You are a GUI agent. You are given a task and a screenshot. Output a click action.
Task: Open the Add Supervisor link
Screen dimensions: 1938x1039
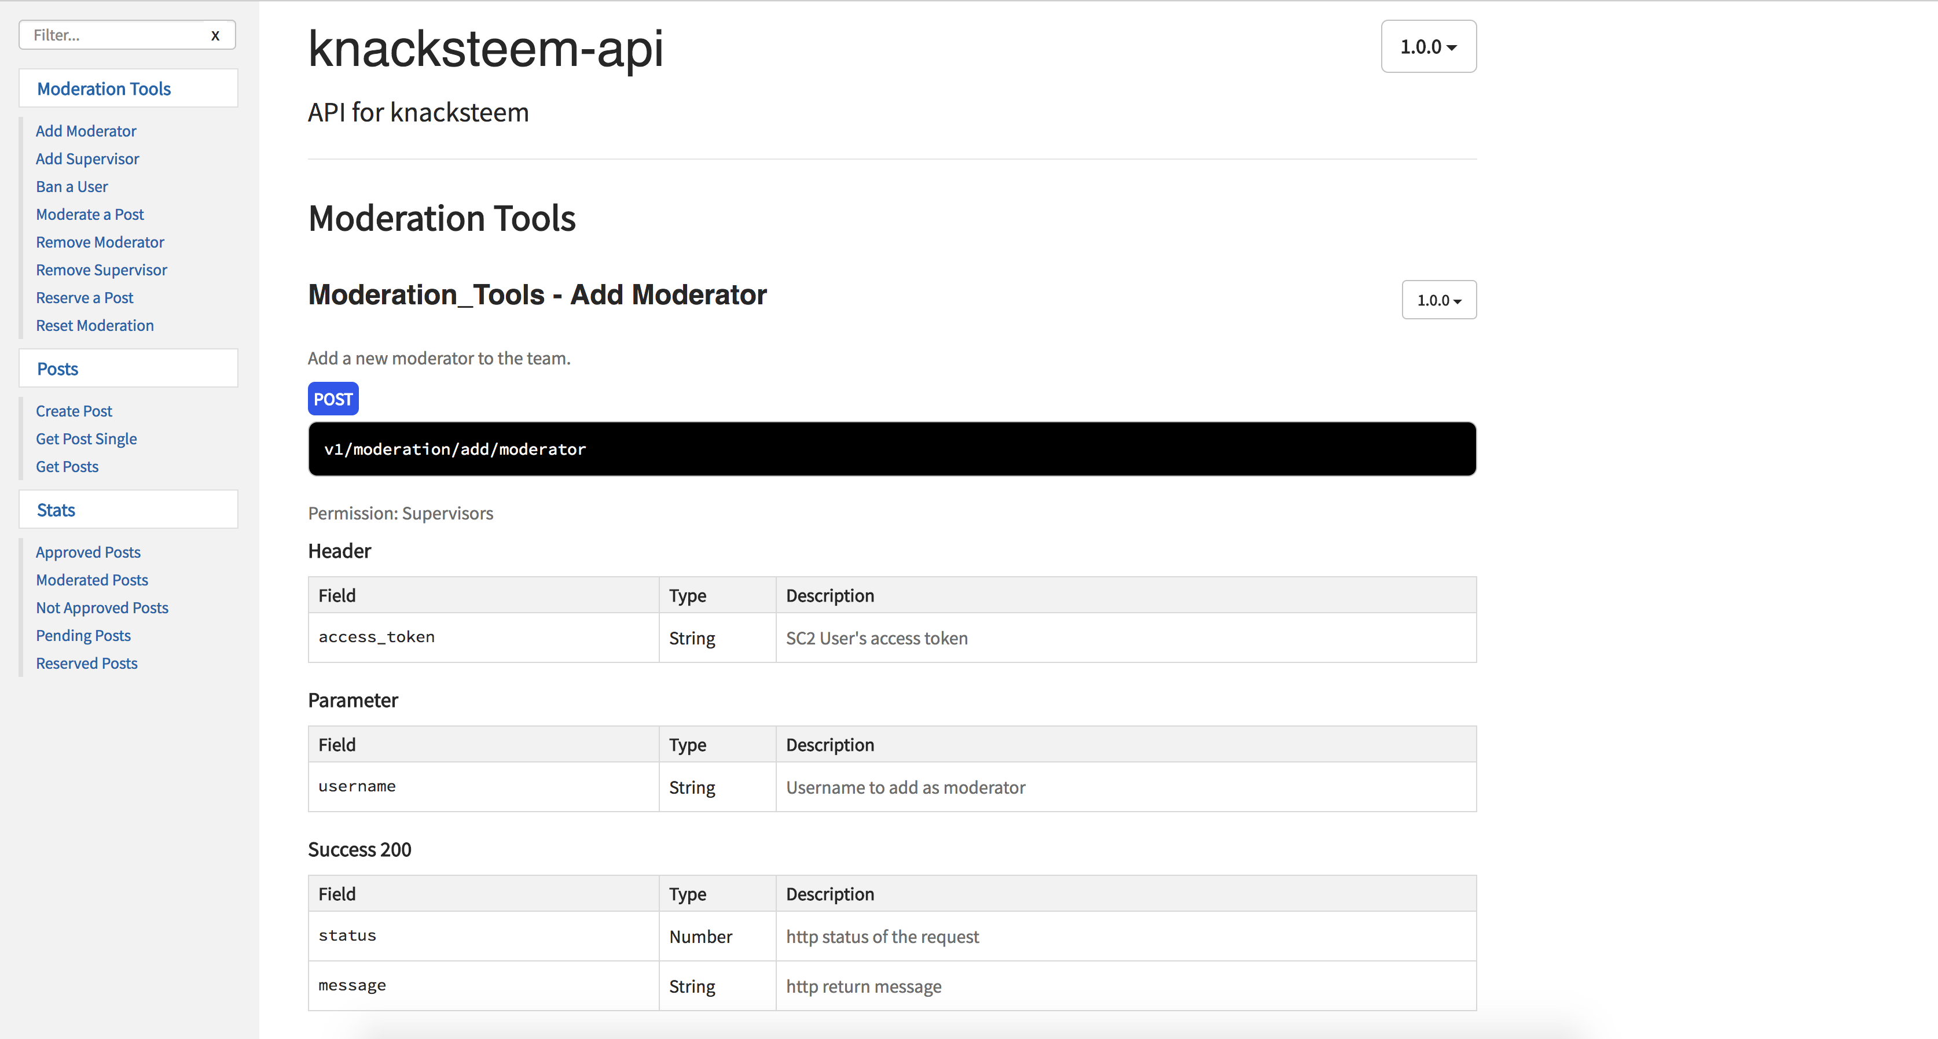point(87,159)
